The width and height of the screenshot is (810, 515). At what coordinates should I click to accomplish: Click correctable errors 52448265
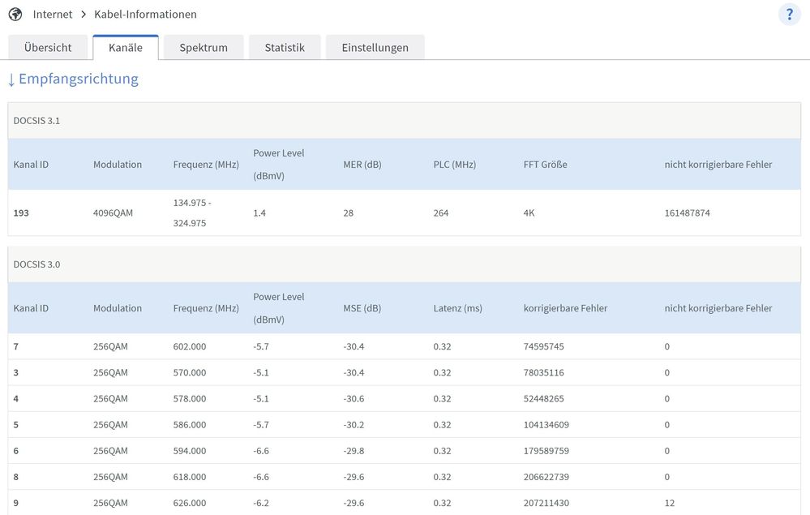[x=543, y=399]
